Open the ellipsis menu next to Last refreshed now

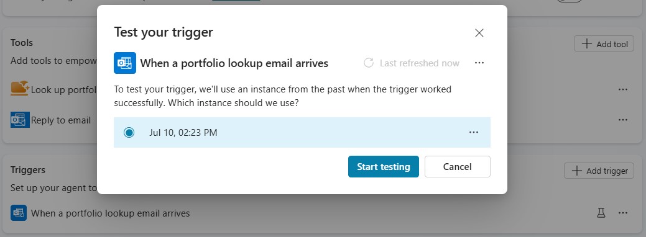pyautogui.click(x=479, y=63)
